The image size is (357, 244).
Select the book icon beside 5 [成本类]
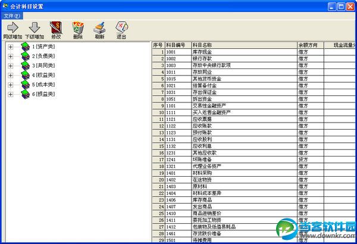[x=25, y=85]
